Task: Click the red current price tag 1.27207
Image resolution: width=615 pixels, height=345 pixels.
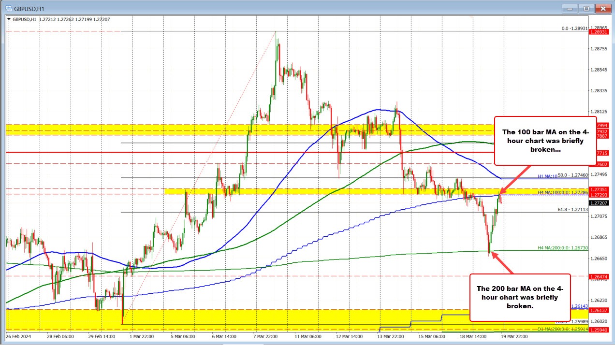Action: 598,203
